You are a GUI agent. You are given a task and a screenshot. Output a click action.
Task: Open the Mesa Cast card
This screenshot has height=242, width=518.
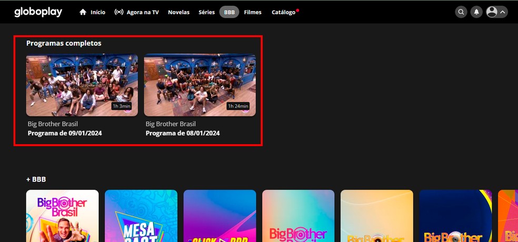coord(141,216)
